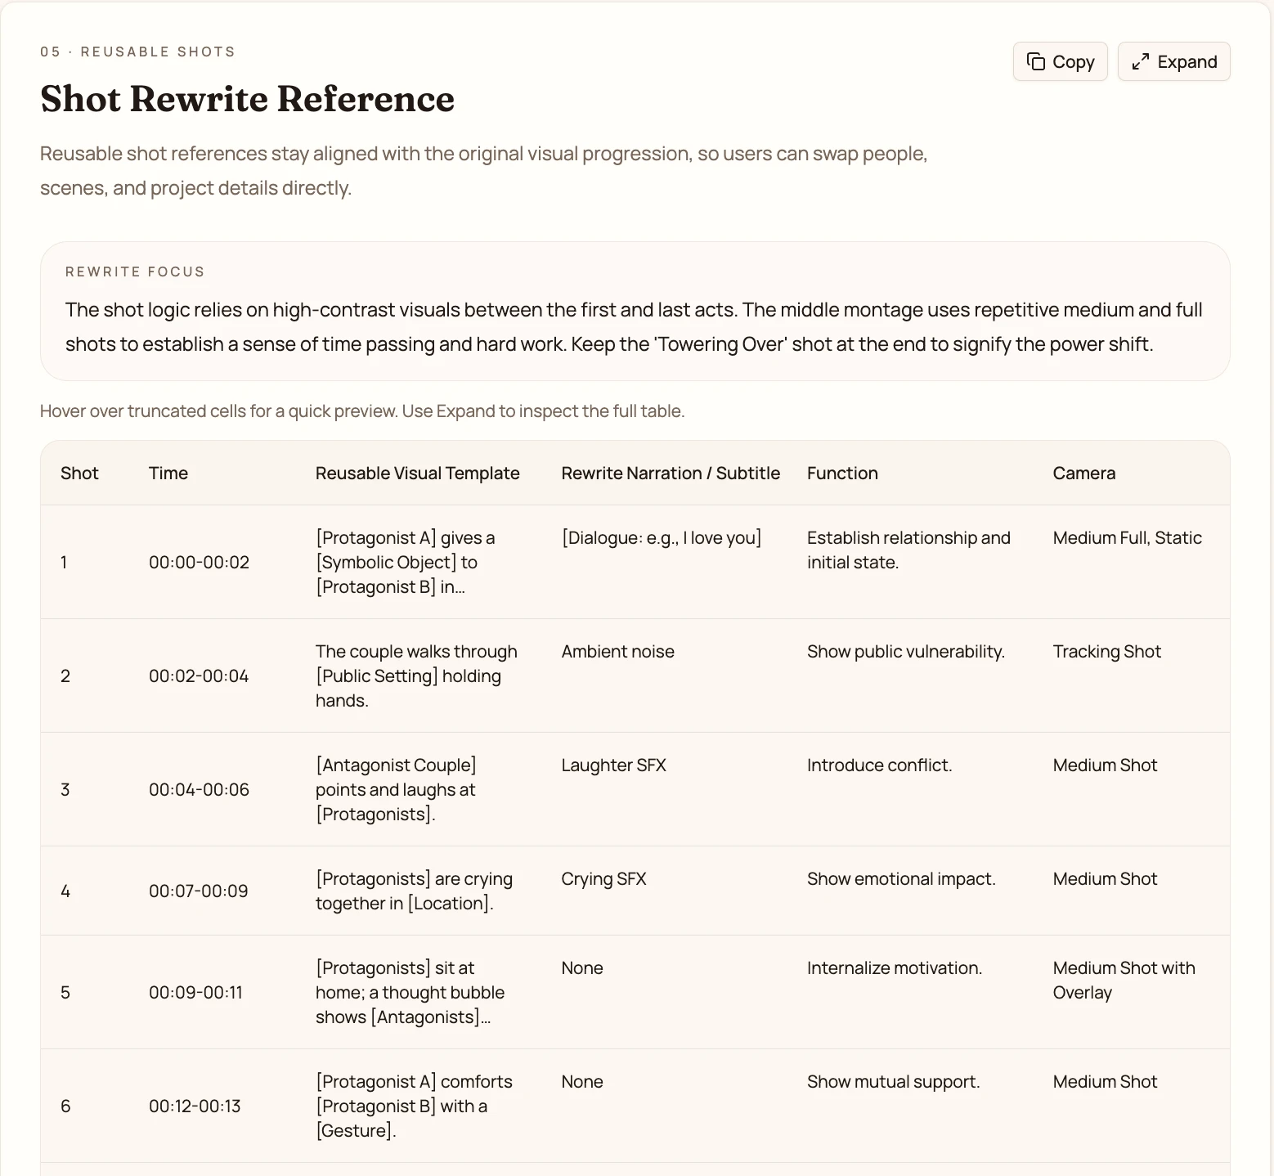The image size is (1274, 1176).
Task: Select the Time column header
Action: 168,474
